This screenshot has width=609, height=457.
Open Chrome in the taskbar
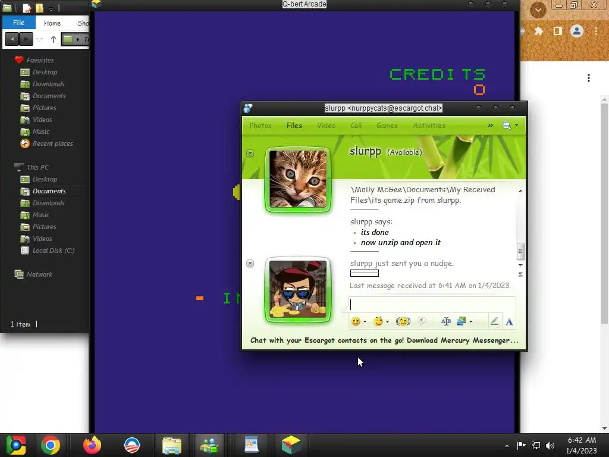51,445
